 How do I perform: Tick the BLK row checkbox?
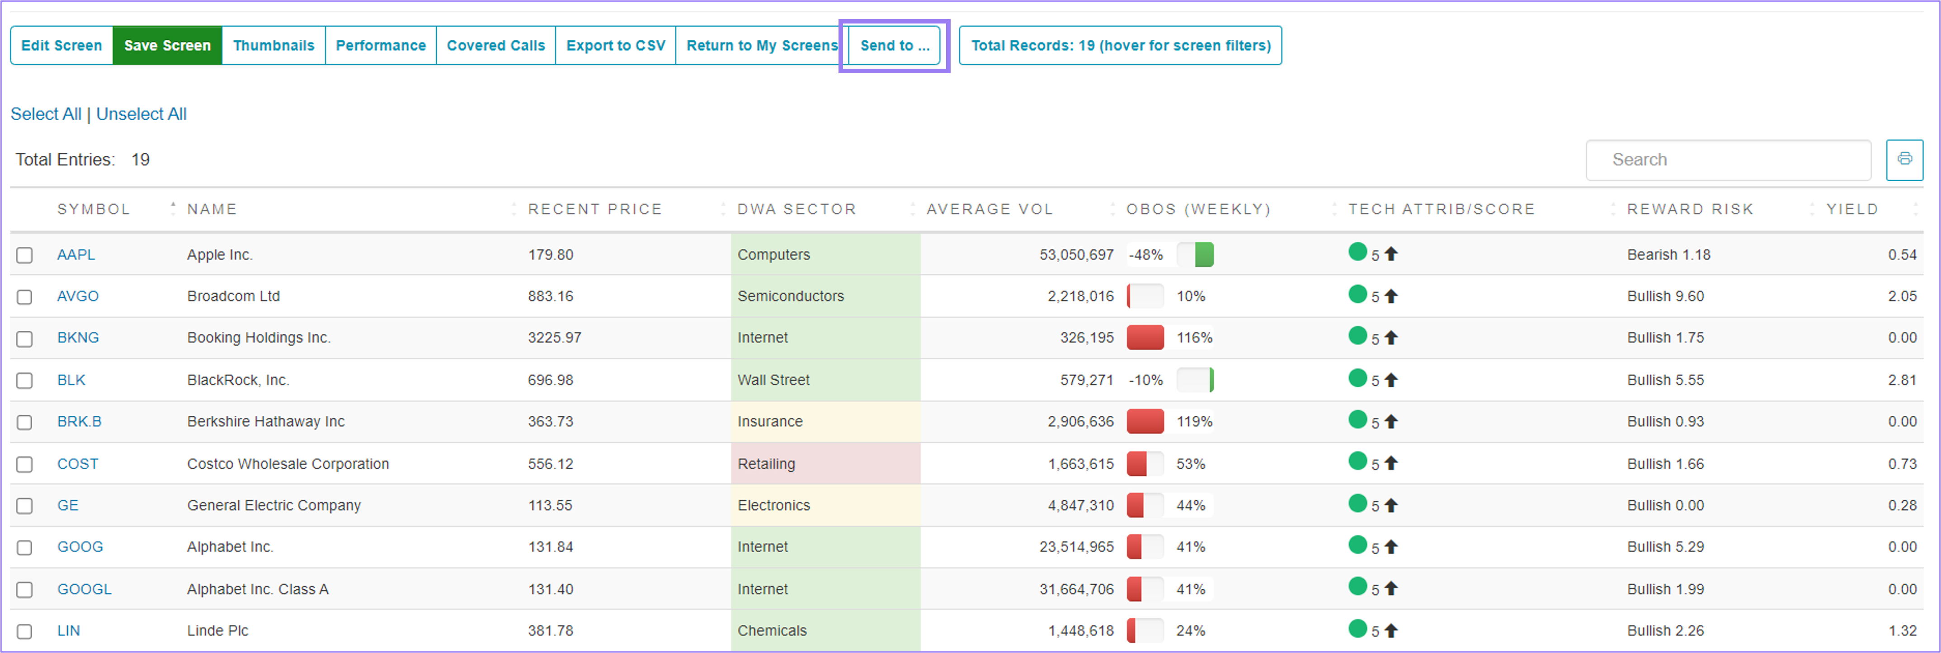[25, 381]
